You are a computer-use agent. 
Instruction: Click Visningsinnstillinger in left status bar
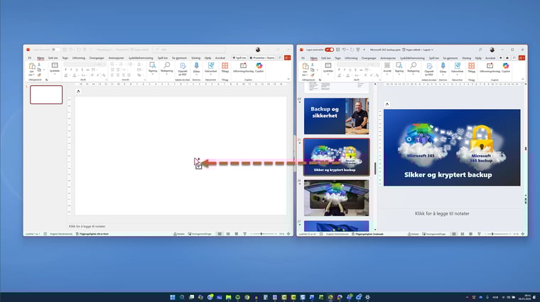[x=200, y=234]
